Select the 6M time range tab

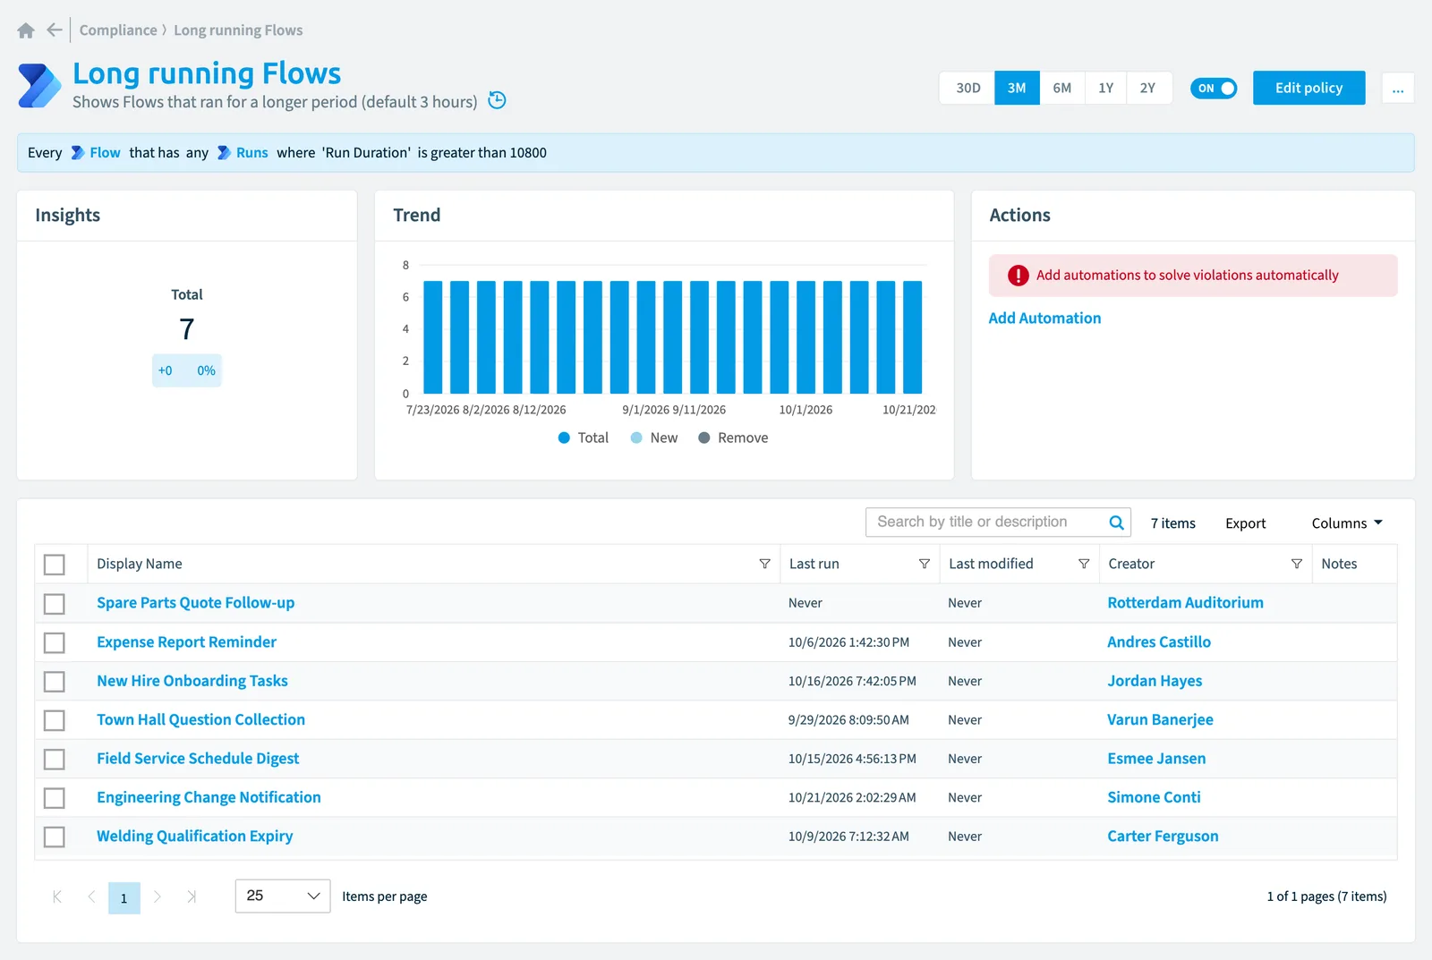tap(1061, 88)
